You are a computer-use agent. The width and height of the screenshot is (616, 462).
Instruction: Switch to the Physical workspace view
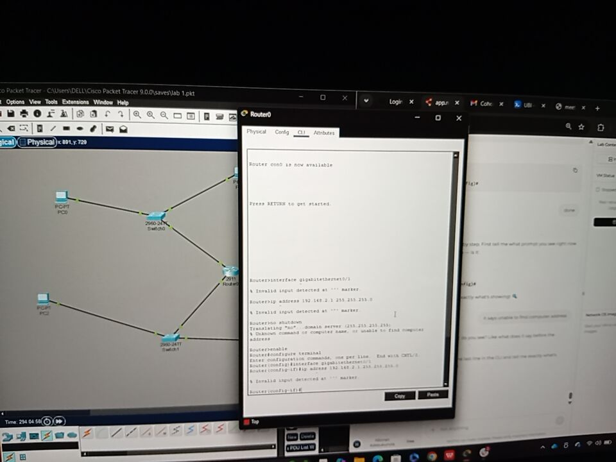tap(38, 142)
